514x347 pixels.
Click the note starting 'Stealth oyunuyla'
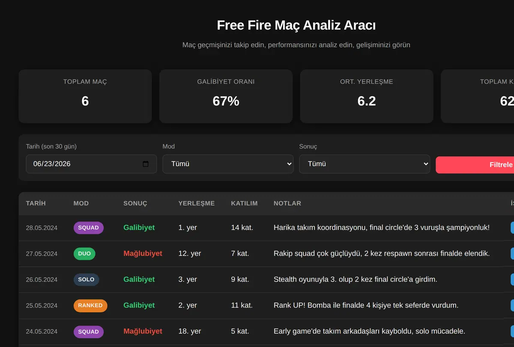coord(356,279)
